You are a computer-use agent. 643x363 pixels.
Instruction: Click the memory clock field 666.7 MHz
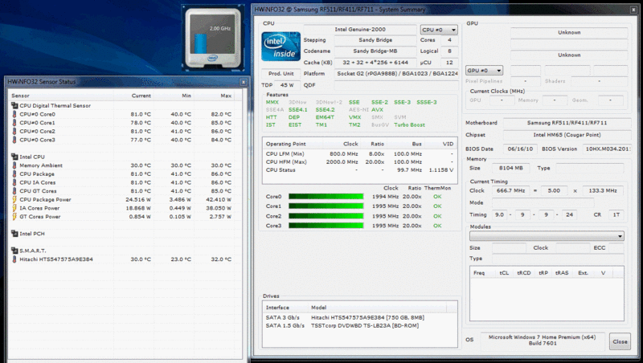tap(510, 191)
